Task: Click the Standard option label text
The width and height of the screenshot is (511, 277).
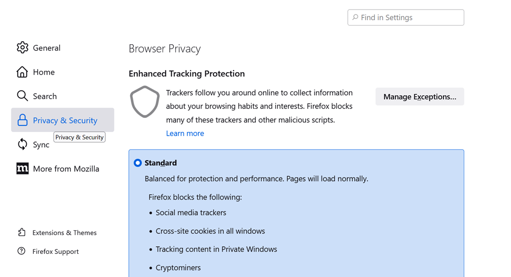Action: [161, 163]
